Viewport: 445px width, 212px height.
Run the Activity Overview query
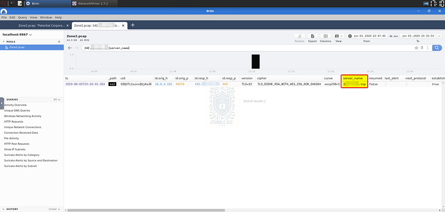pos(16,105)
